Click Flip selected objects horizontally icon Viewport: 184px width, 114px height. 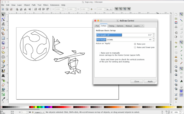[25, 9]
